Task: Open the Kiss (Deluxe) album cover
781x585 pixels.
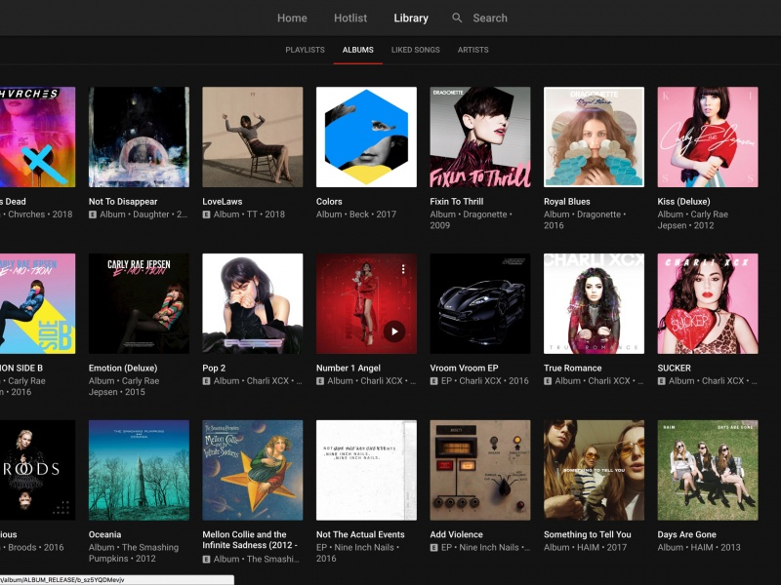Action: [708, 137]
